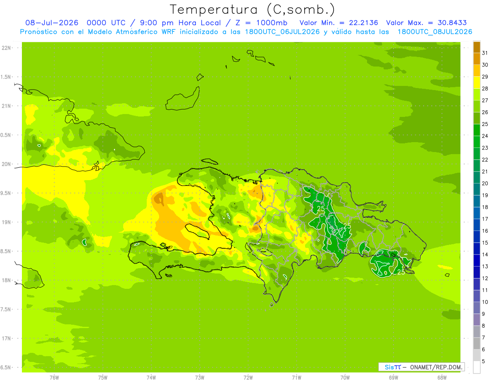Click the '18N' latitude axis label

(x=6, y=280)
